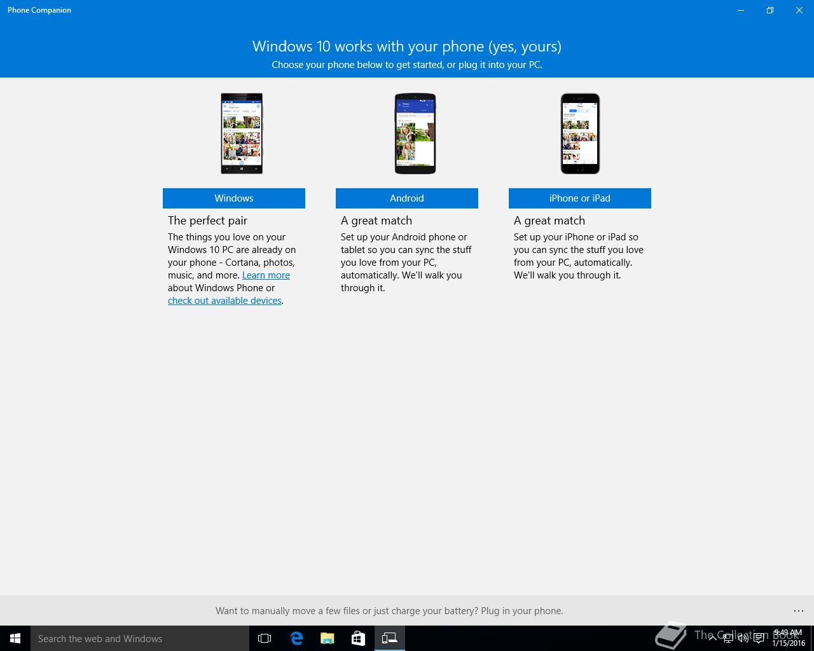Click the volume speaker tray icon
This screenshot has width=814, height=651.
743,638
